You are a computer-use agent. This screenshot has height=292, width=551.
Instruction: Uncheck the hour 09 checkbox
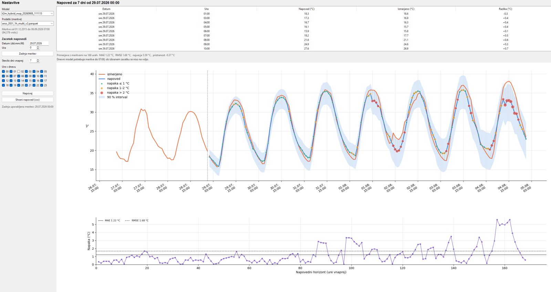26,76
